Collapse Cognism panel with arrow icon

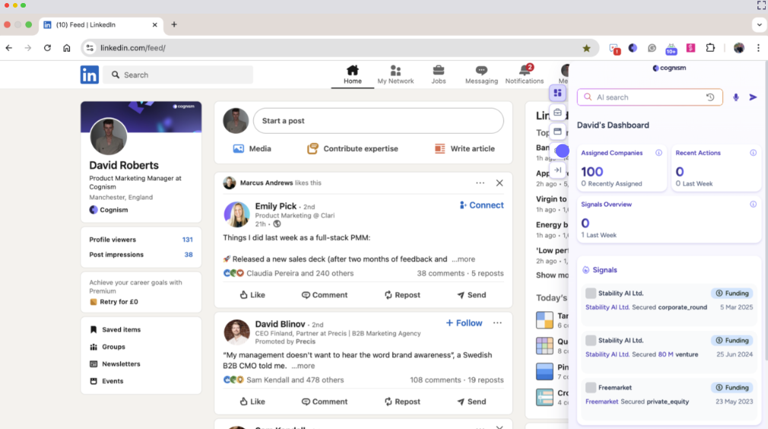click(557, 170)
